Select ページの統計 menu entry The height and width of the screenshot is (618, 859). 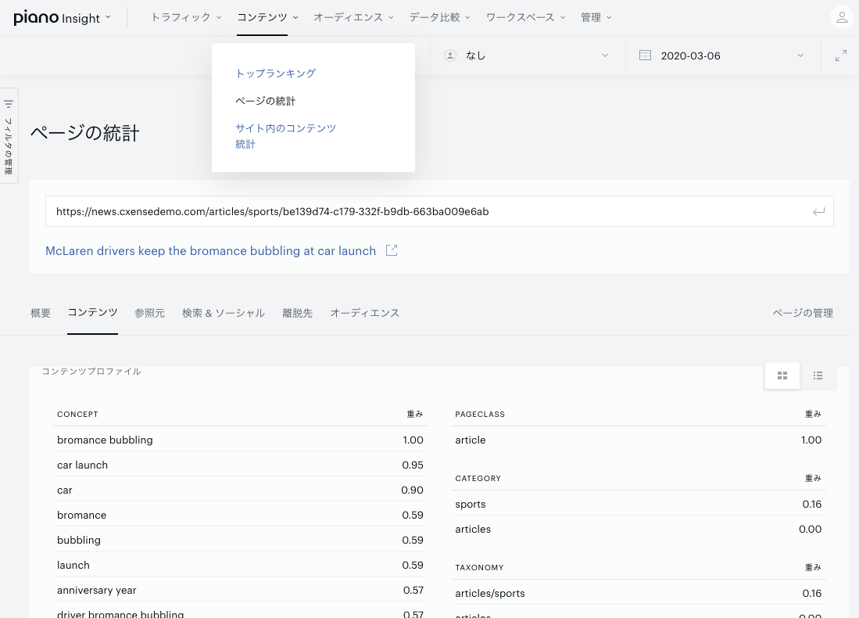265,101
